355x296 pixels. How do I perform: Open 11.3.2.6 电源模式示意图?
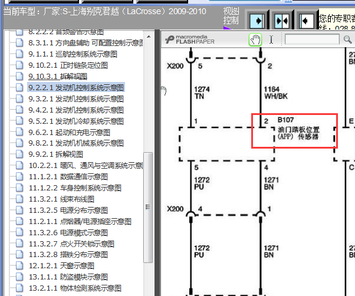coord(68,233)
